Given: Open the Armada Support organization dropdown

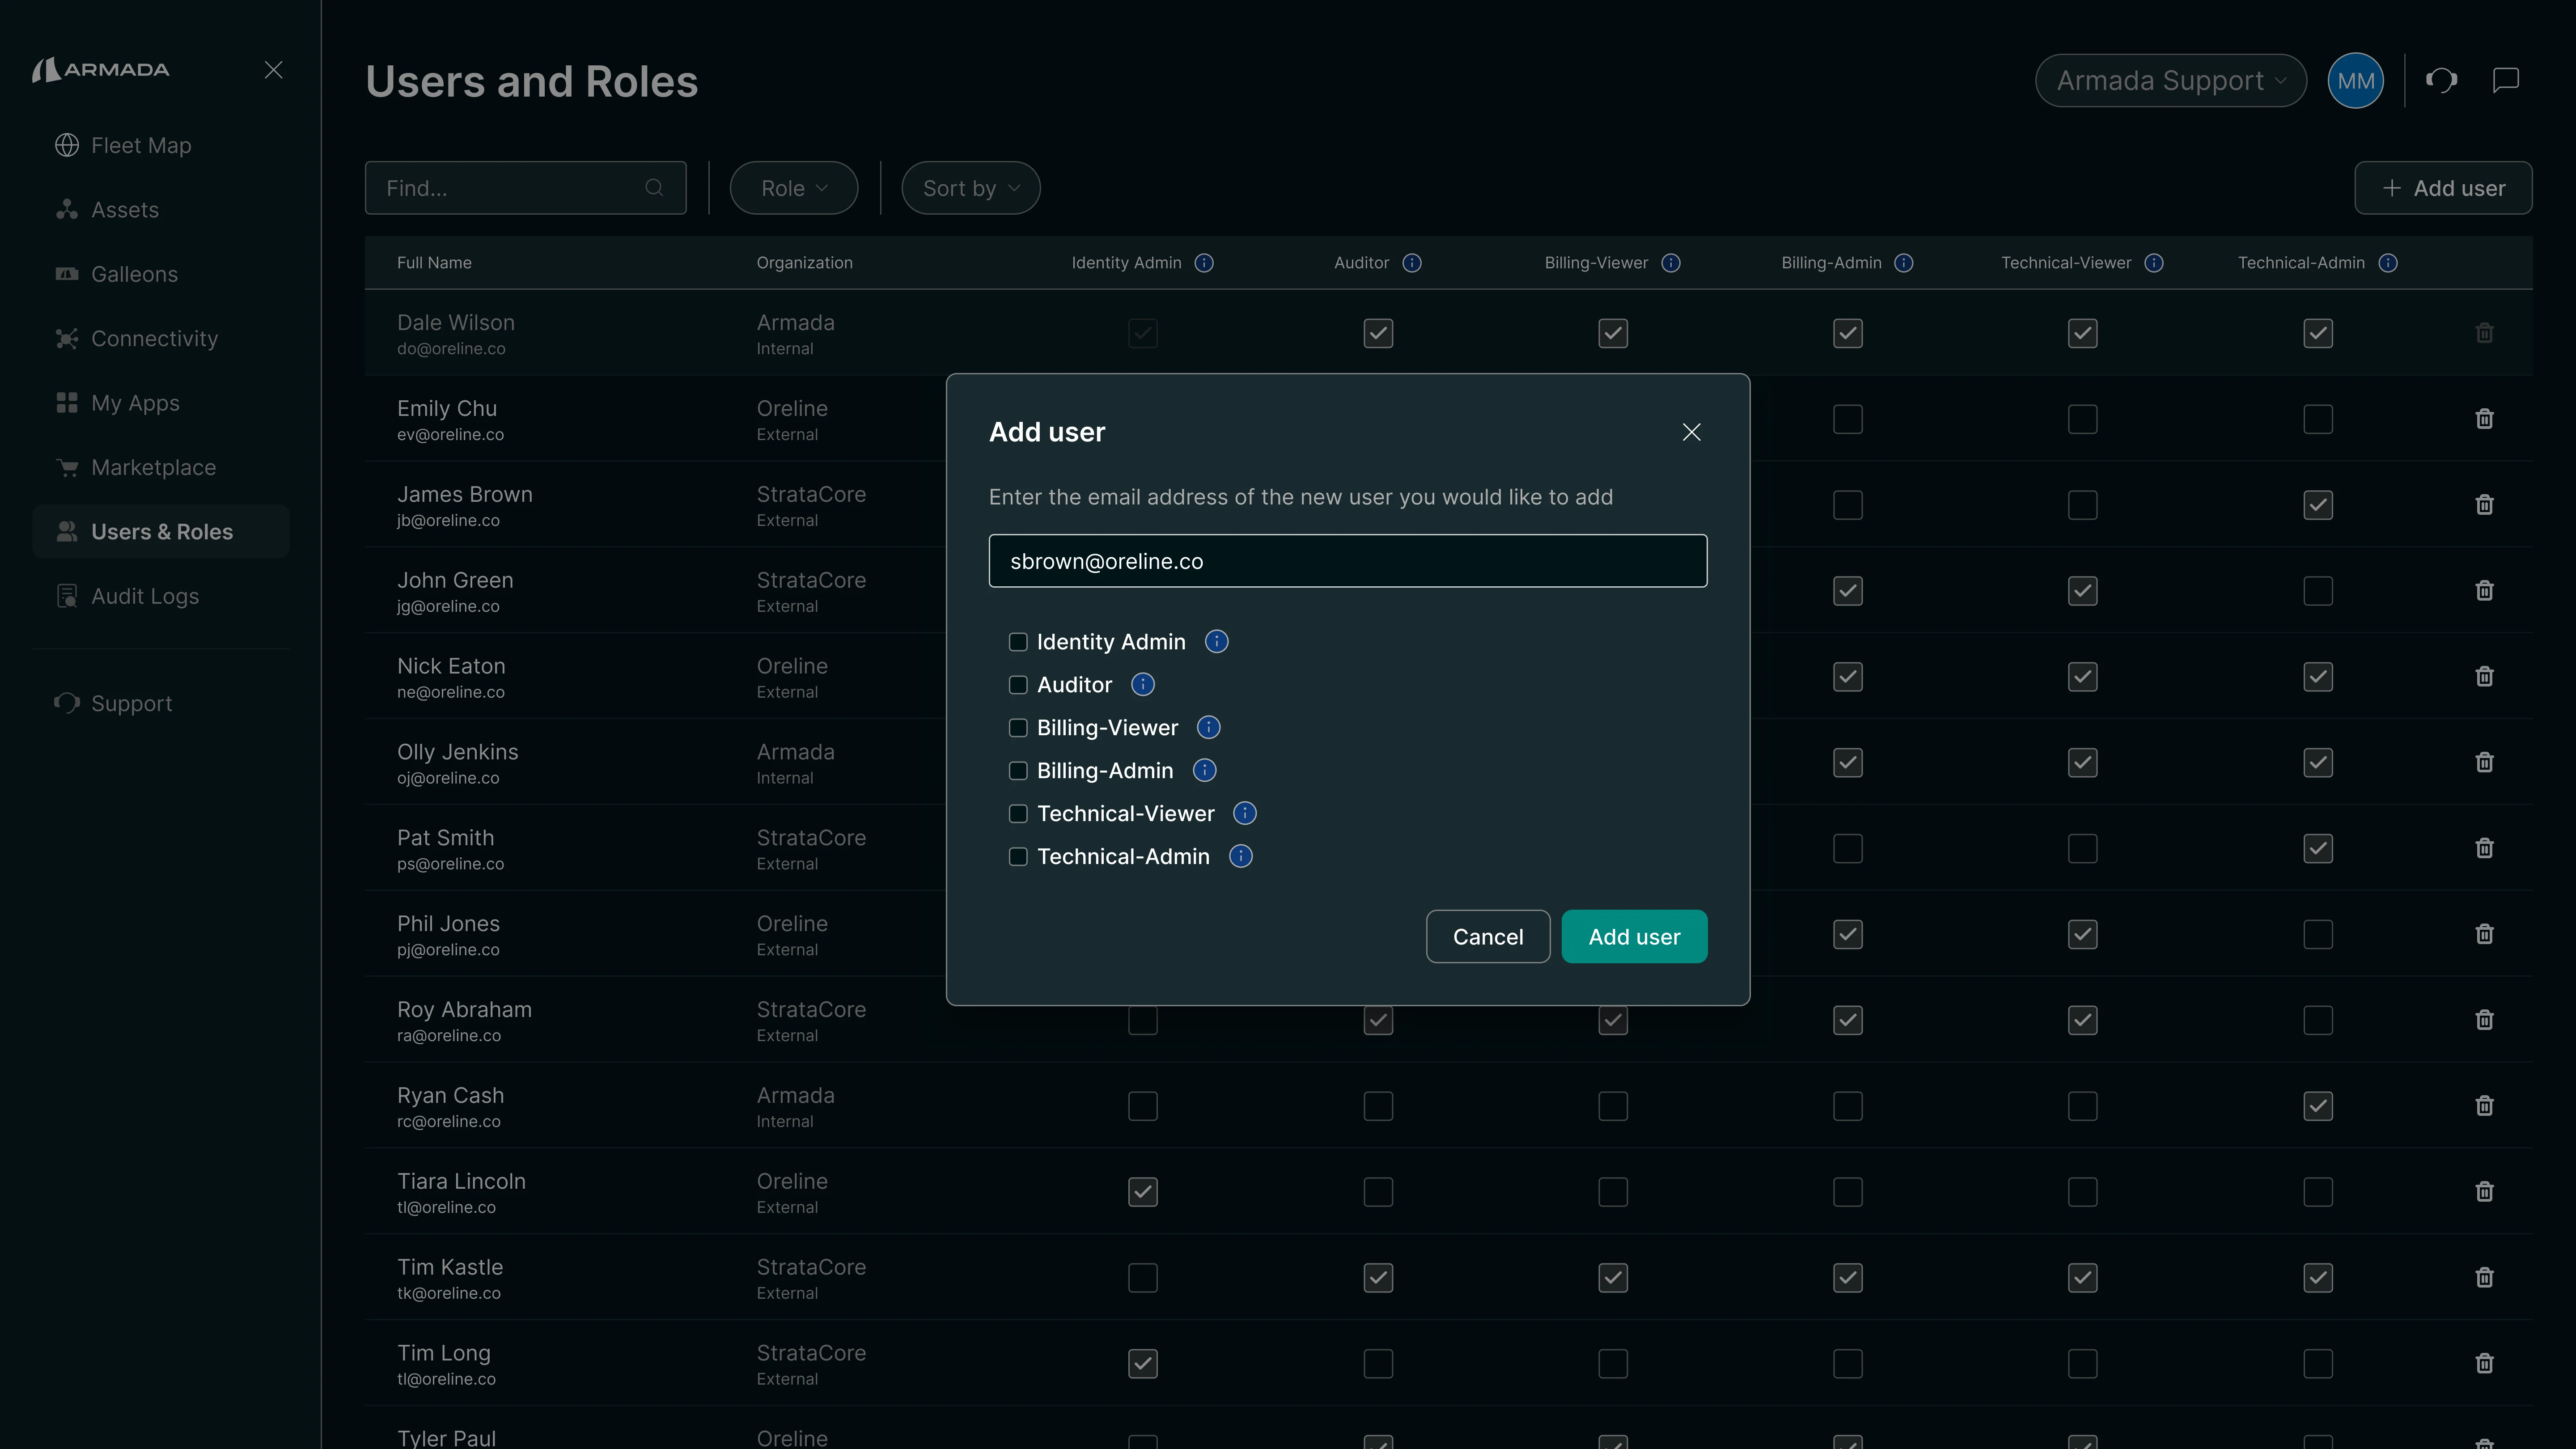Looking at the screenshot, I should pos(2170,80).
